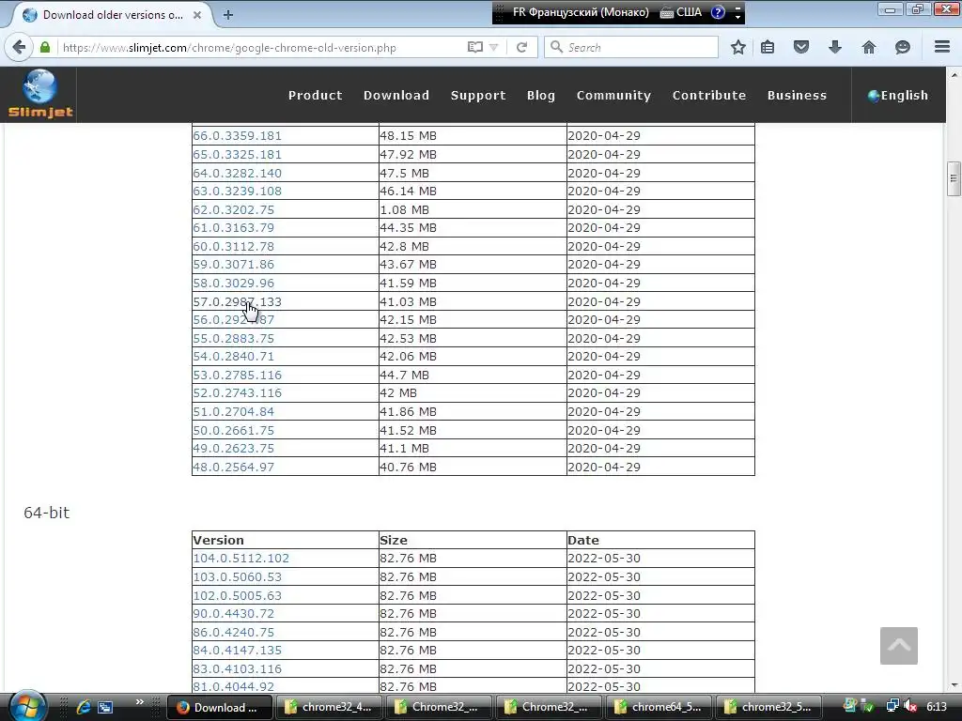The width and height of the screenshot is (962, 721).
Task: Download Chrome version 53.0.2785.116
Action: (238, 375)
